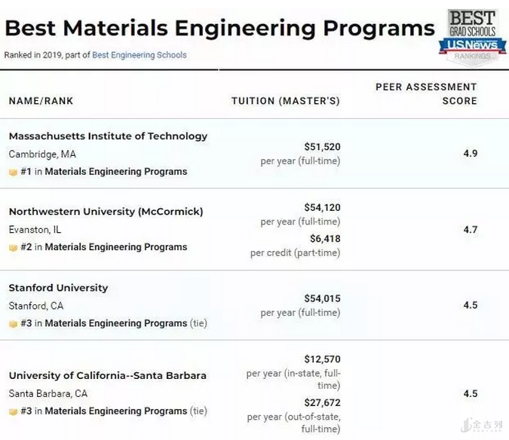Open the Best Engineering Schools link

(139, 55)
